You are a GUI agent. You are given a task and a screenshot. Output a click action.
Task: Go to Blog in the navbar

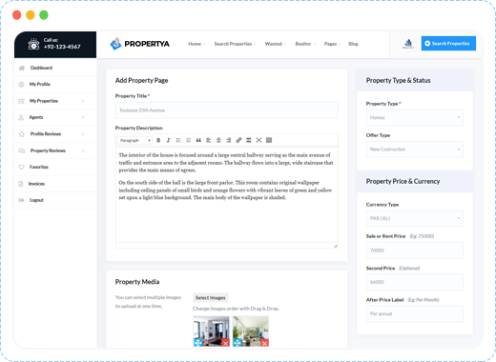click(x=353, y=44)
